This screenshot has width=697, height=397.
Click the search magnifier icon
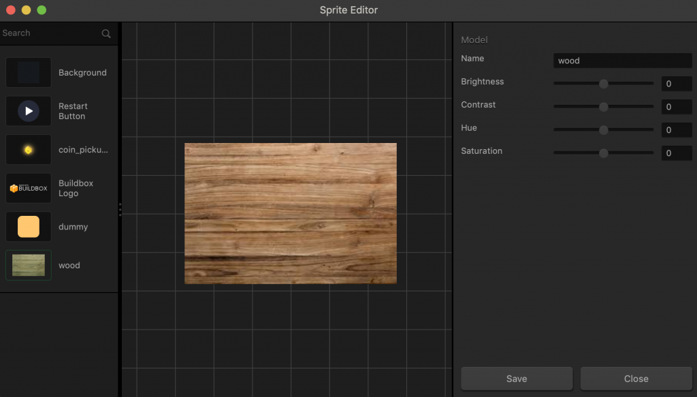pyautogui.click(x=106, y=33)
